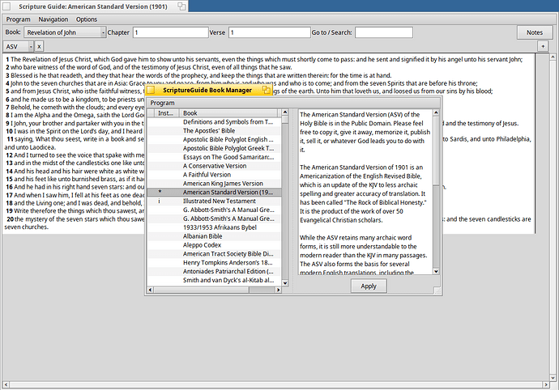559x390 pixels.
Task: Click Book Manager titlebar restore icon
Action: [x=267, y=90]
